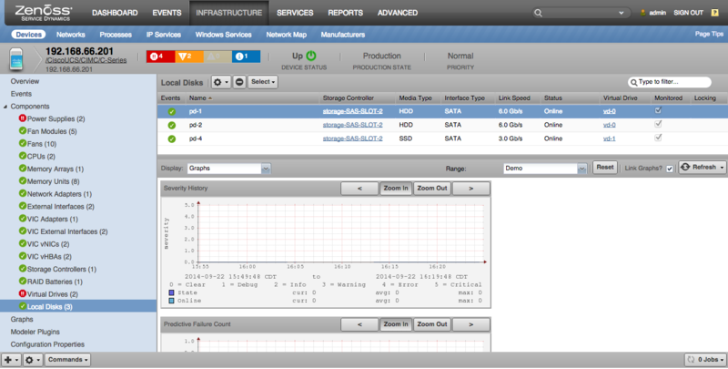Toggle the Link Graphs checkbox
This screenshot has width=728, height=369.
[x=670, y=169]
